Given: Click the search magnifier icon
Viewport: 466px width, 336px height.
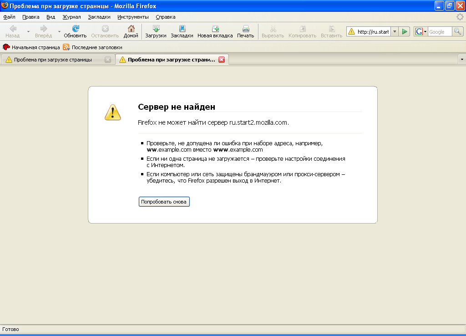Looking at the screenshot, I should point(458,31).
